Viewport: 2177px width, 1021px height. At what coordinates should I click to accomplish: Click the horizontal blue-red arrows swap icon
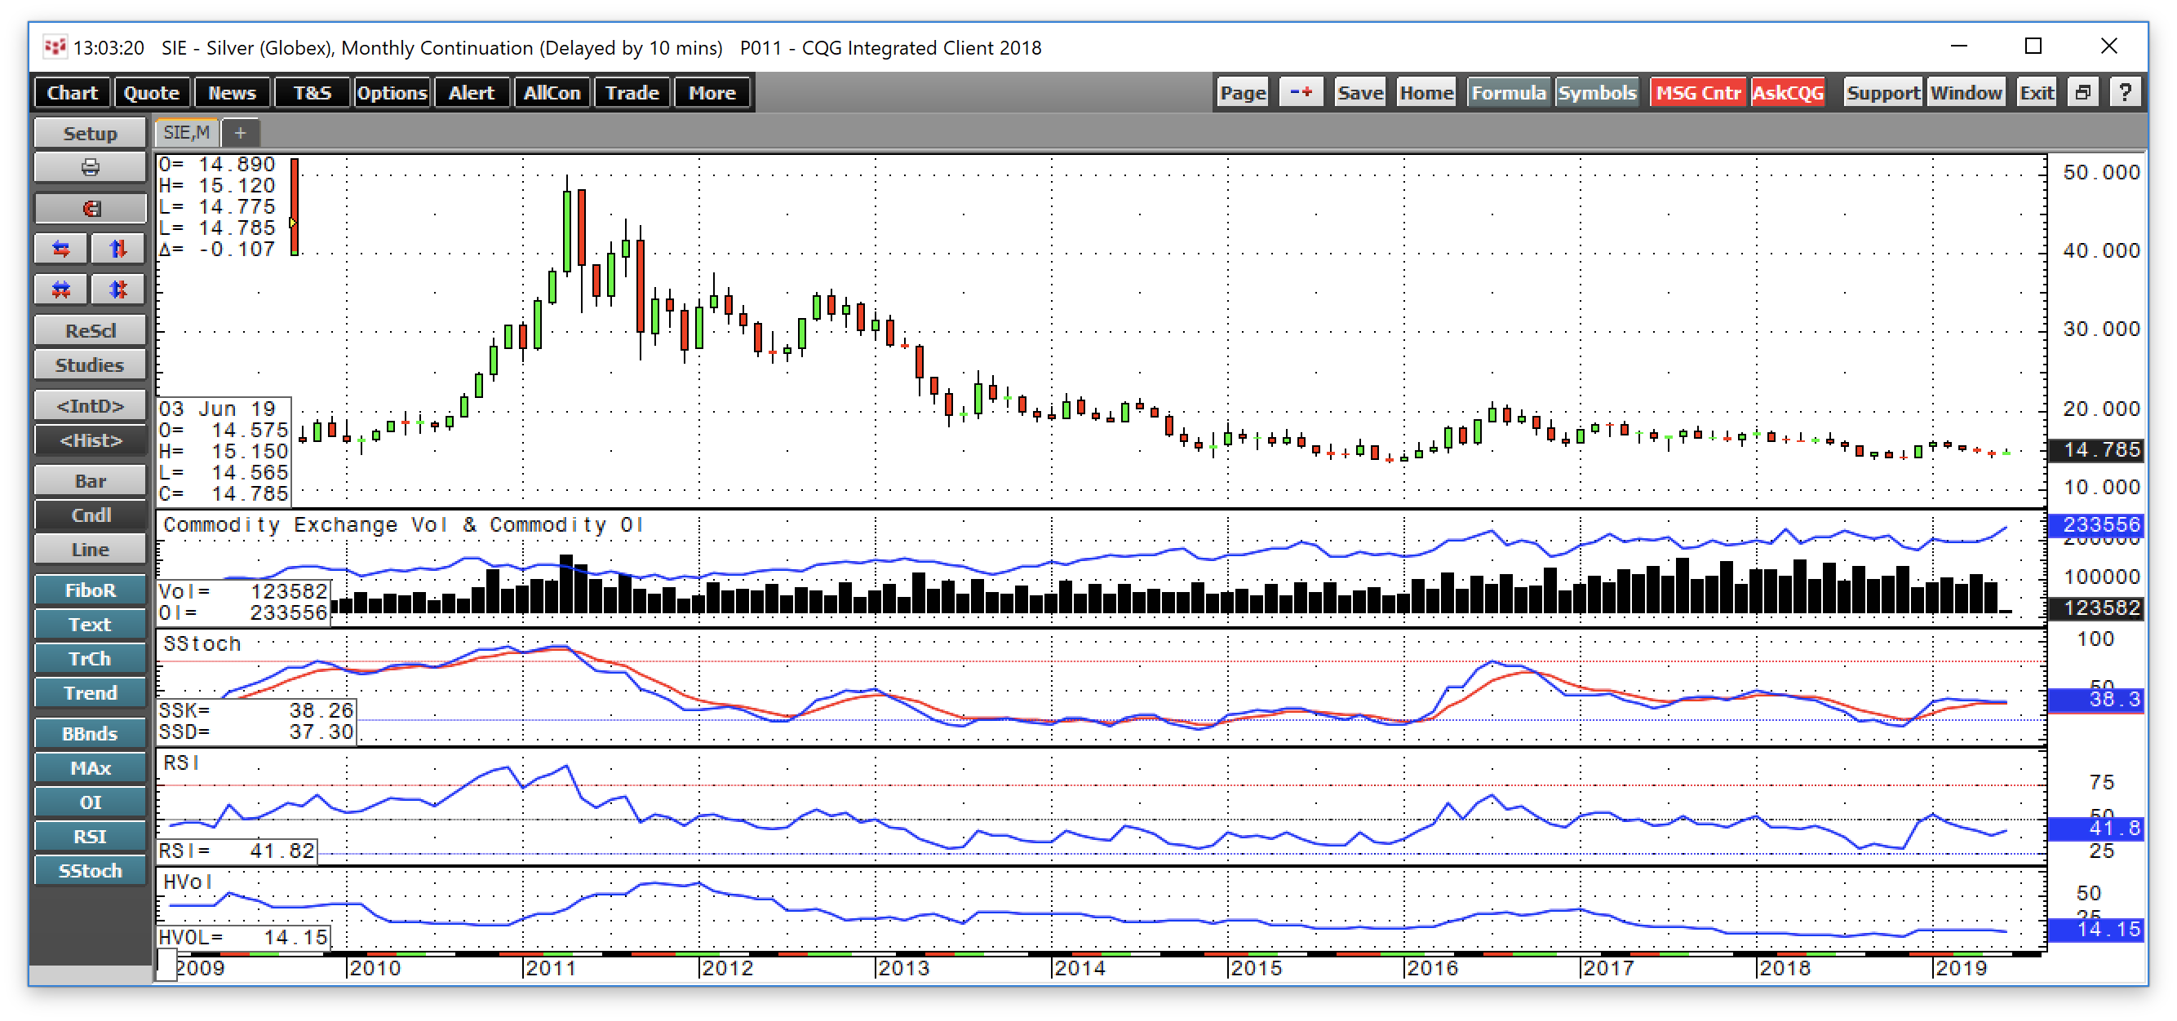tap(61, 248)
